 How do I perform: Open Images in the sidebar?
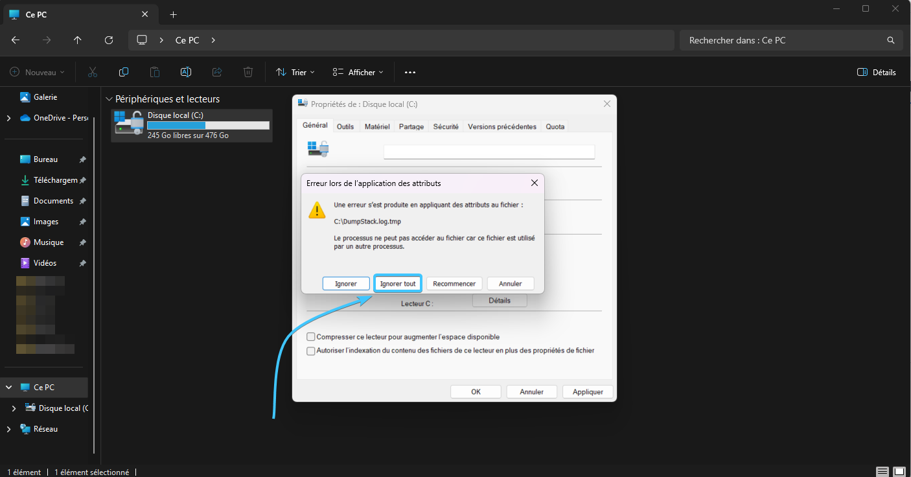click(x=45, y=222)
